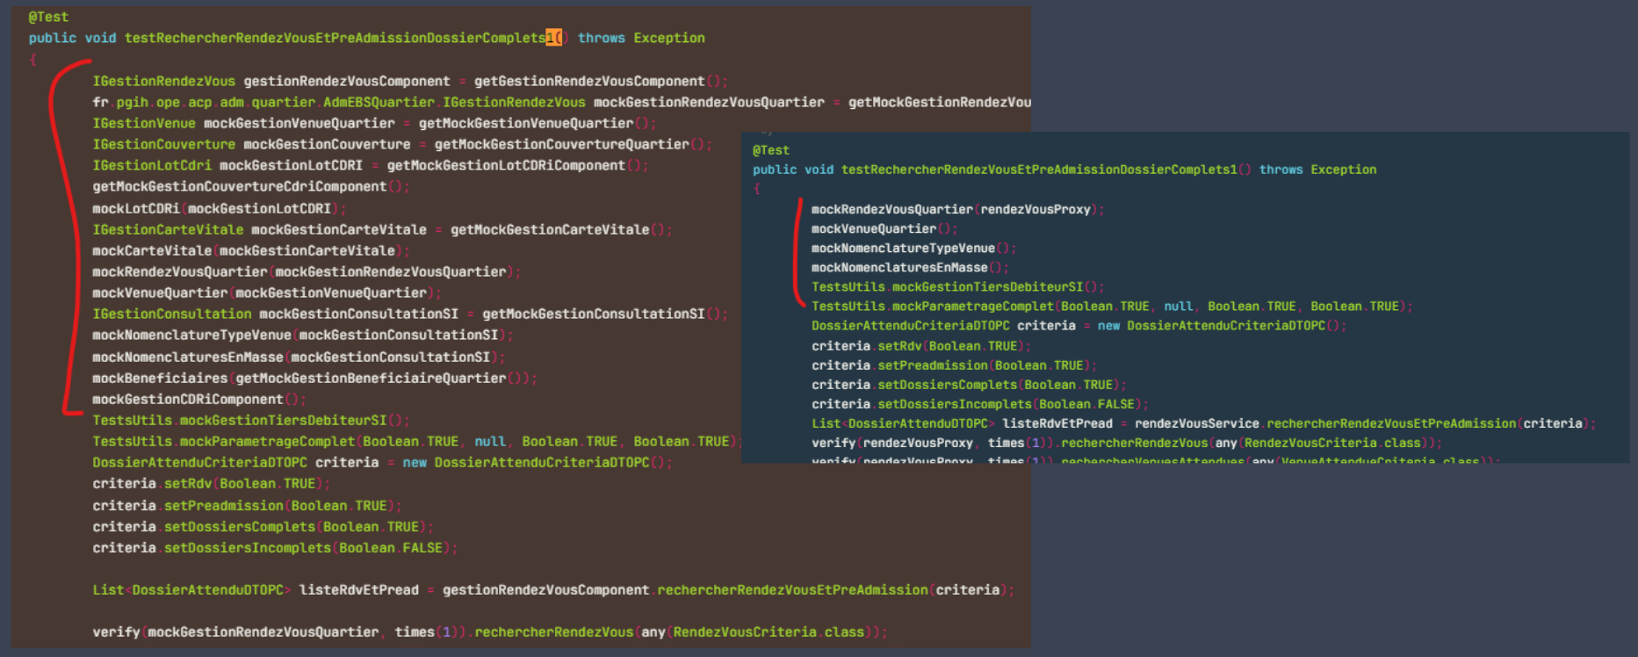Click the IGestionVenue type name
The image size is (1638, 657).
144,123
